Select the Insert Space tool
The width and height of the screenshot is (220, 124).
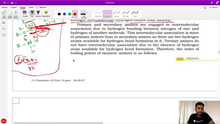click(x=16, y=14)
